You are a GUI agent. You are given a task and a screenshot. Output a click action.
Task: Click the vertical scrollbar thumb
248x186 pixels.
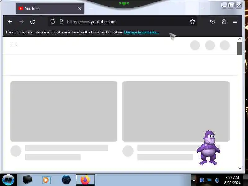tap(240, 48)
